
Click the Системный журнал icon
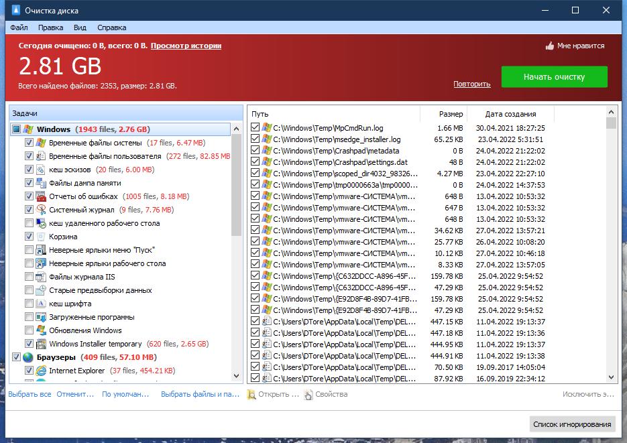41,210
